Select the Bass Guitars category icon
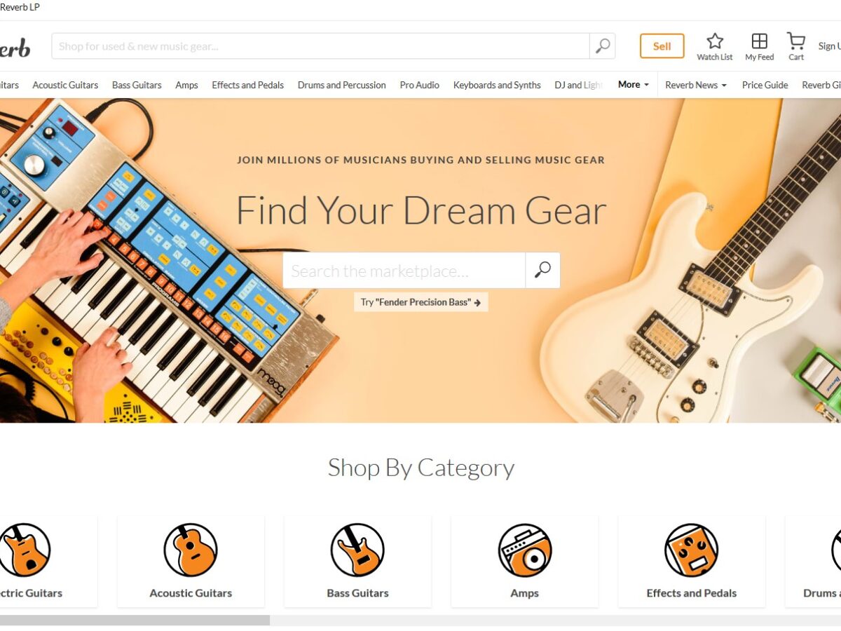 click(x=357, y=550)
